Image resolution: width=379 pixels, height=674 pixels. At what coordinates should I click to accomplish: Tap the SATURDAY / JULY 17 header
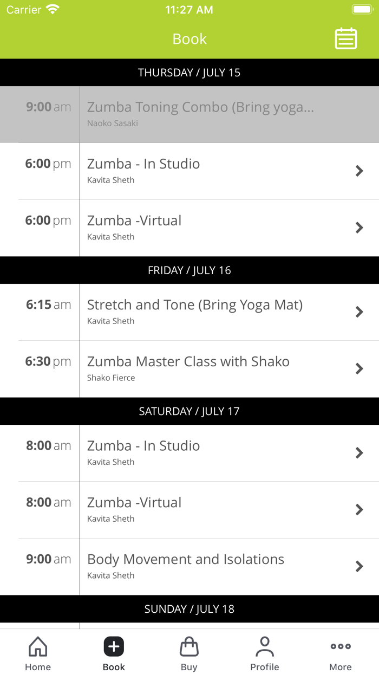point(190,411)
